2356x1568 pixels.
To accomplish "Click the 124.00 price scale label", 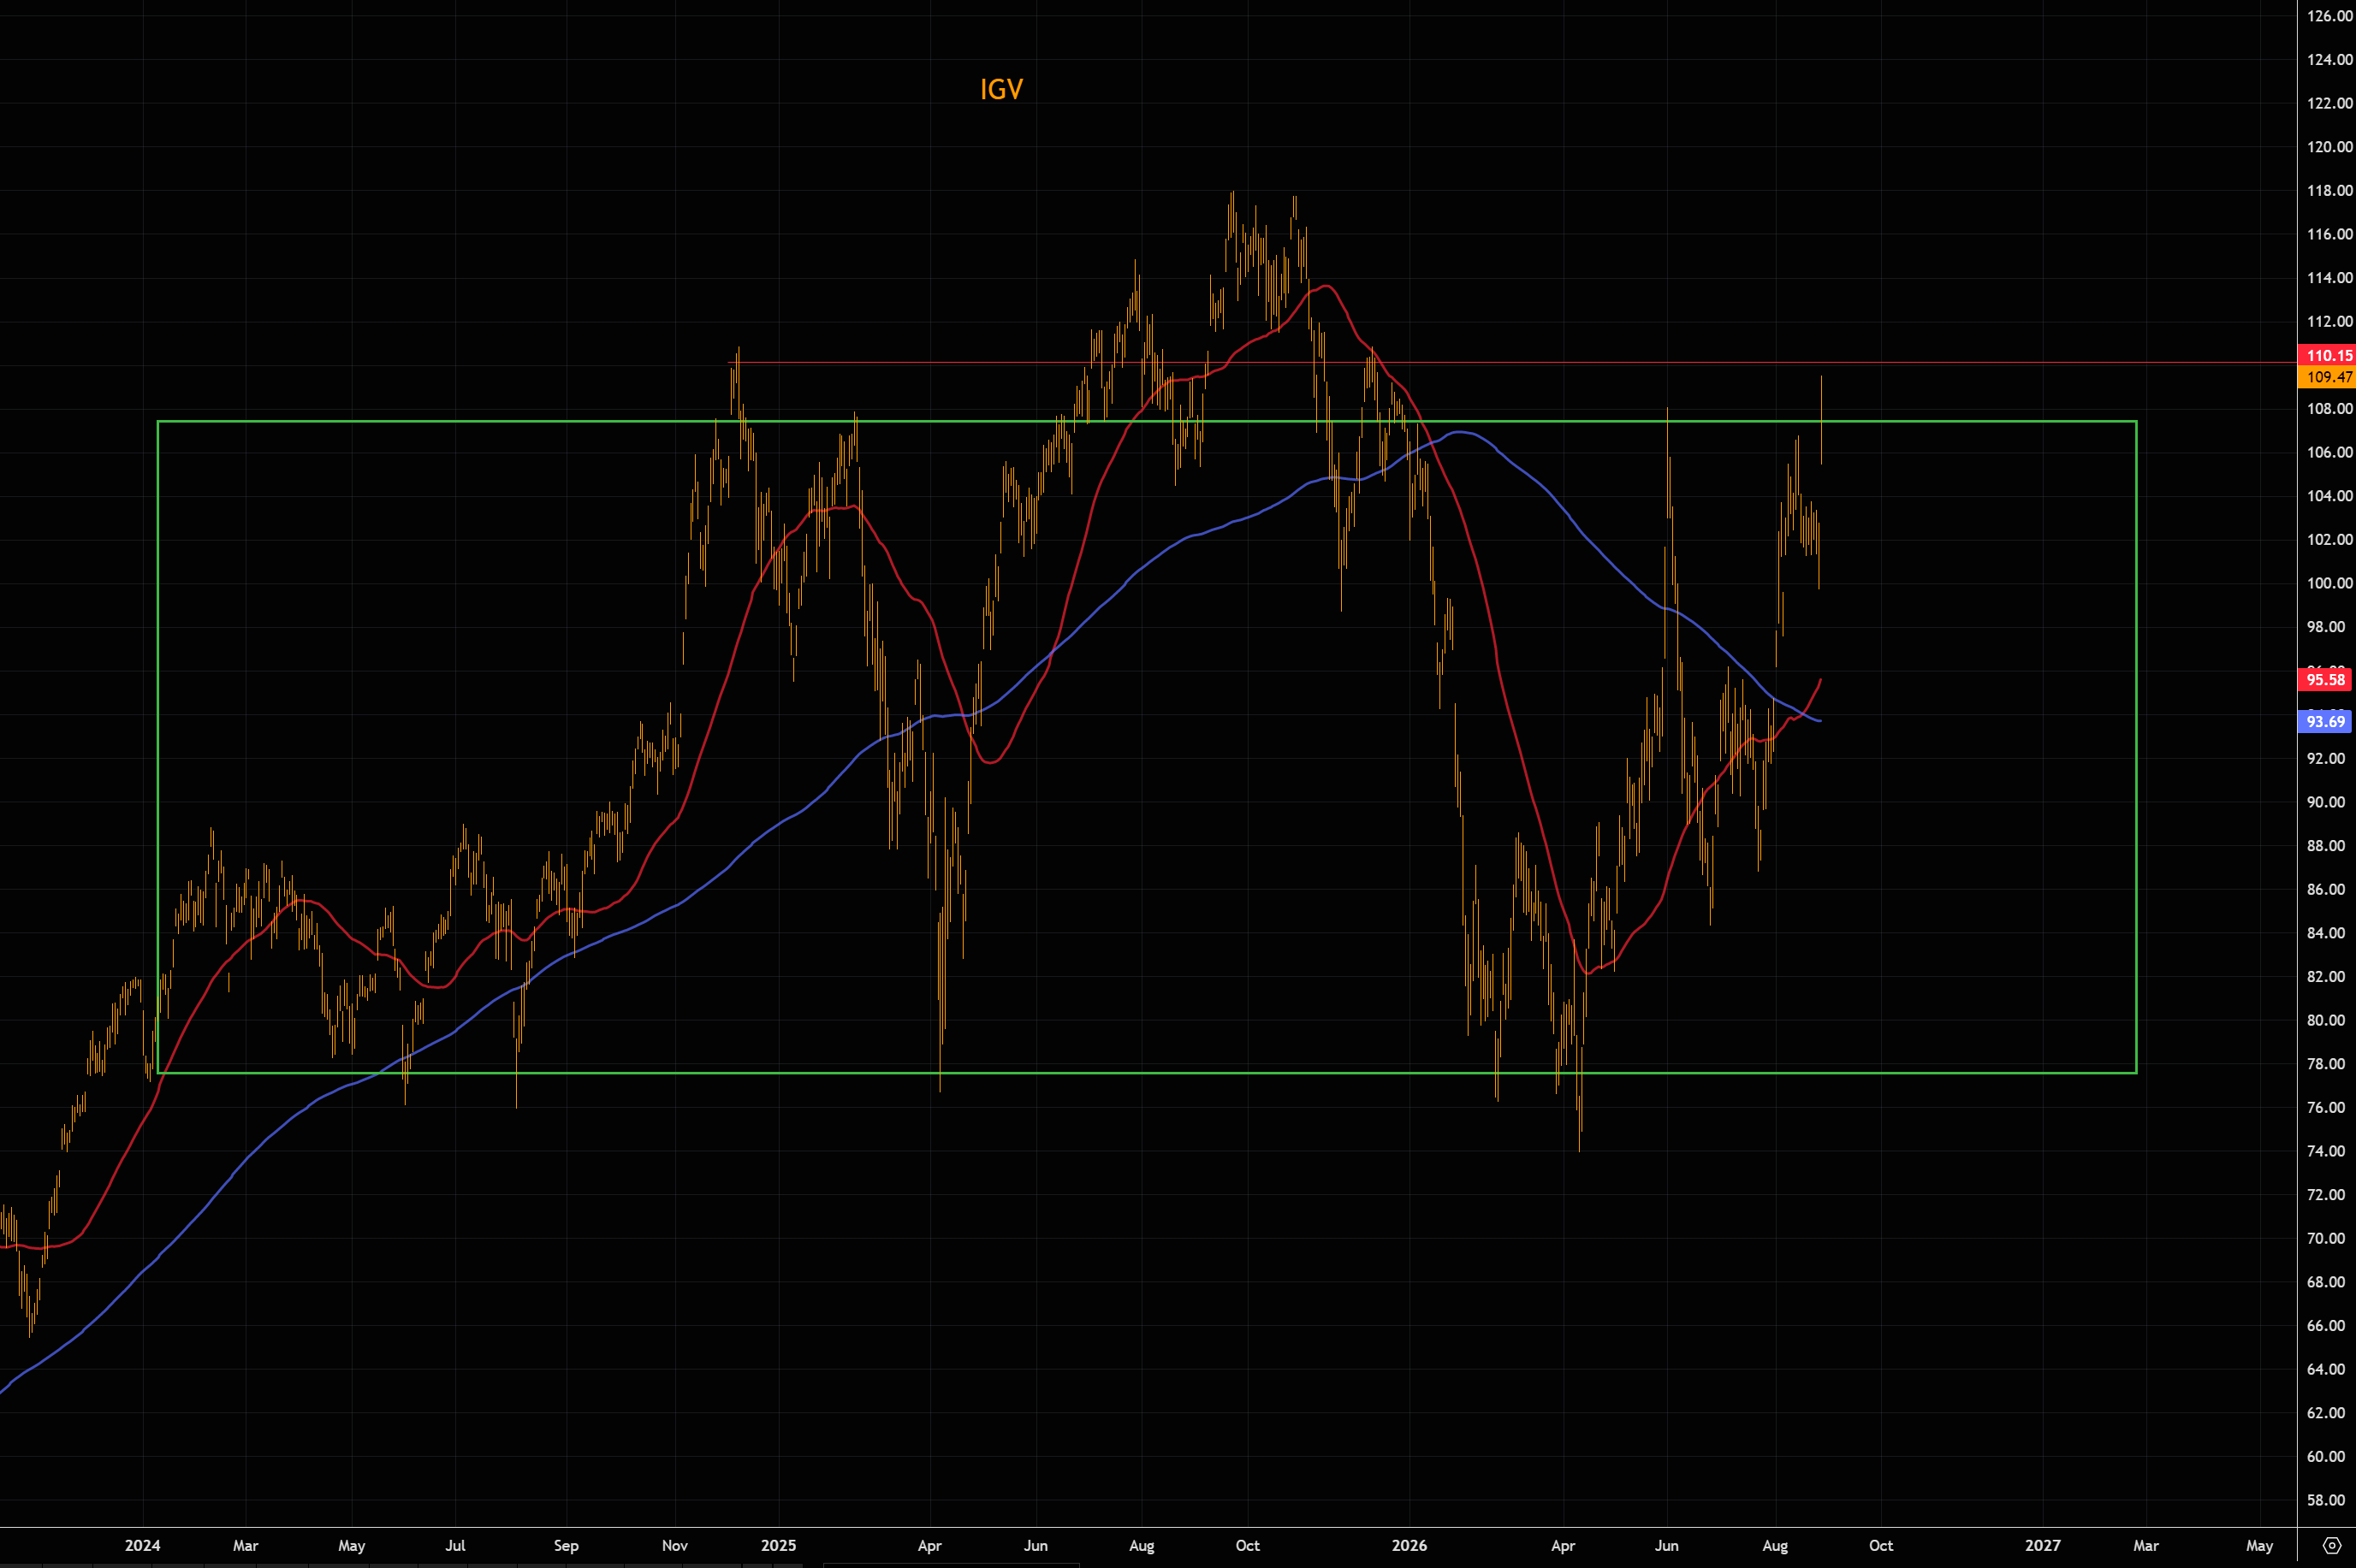I will tap(2329, 60).
